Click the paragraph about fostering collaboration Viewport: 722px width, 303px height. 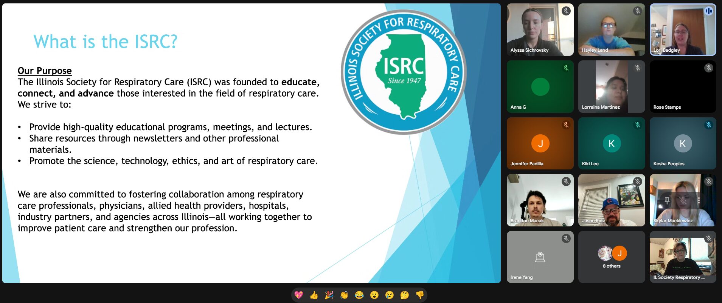pyautogui.click(x=165, y=211)
